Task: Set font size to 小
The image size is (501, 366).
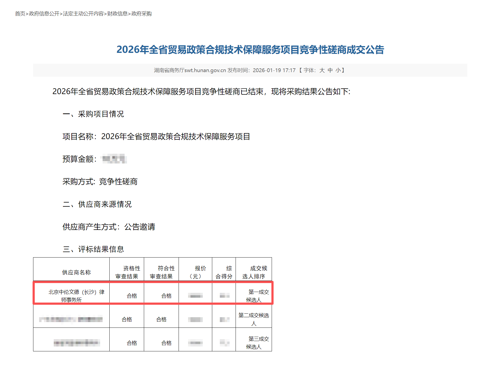Action: [x=338, y=70]
